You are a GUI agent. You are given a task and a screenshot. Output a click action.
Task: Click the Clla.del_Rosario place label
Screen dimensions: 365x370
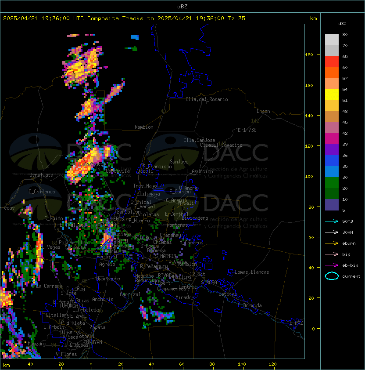pos(207,99)
